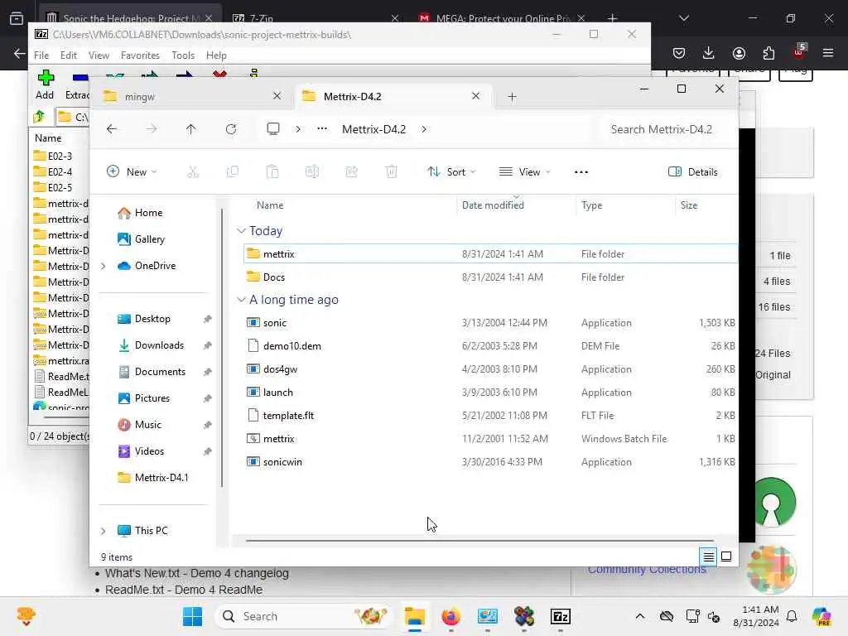848x636 pixels.
Task: Open the 7-Zip Favorites menu
Action: point(140,55)
